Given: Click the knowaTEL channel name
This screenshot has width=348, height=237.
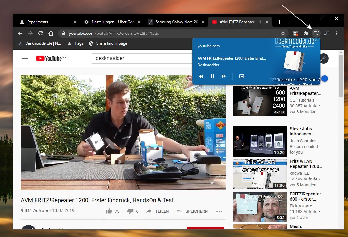Looking at the screenshot, I should point(299,173).
